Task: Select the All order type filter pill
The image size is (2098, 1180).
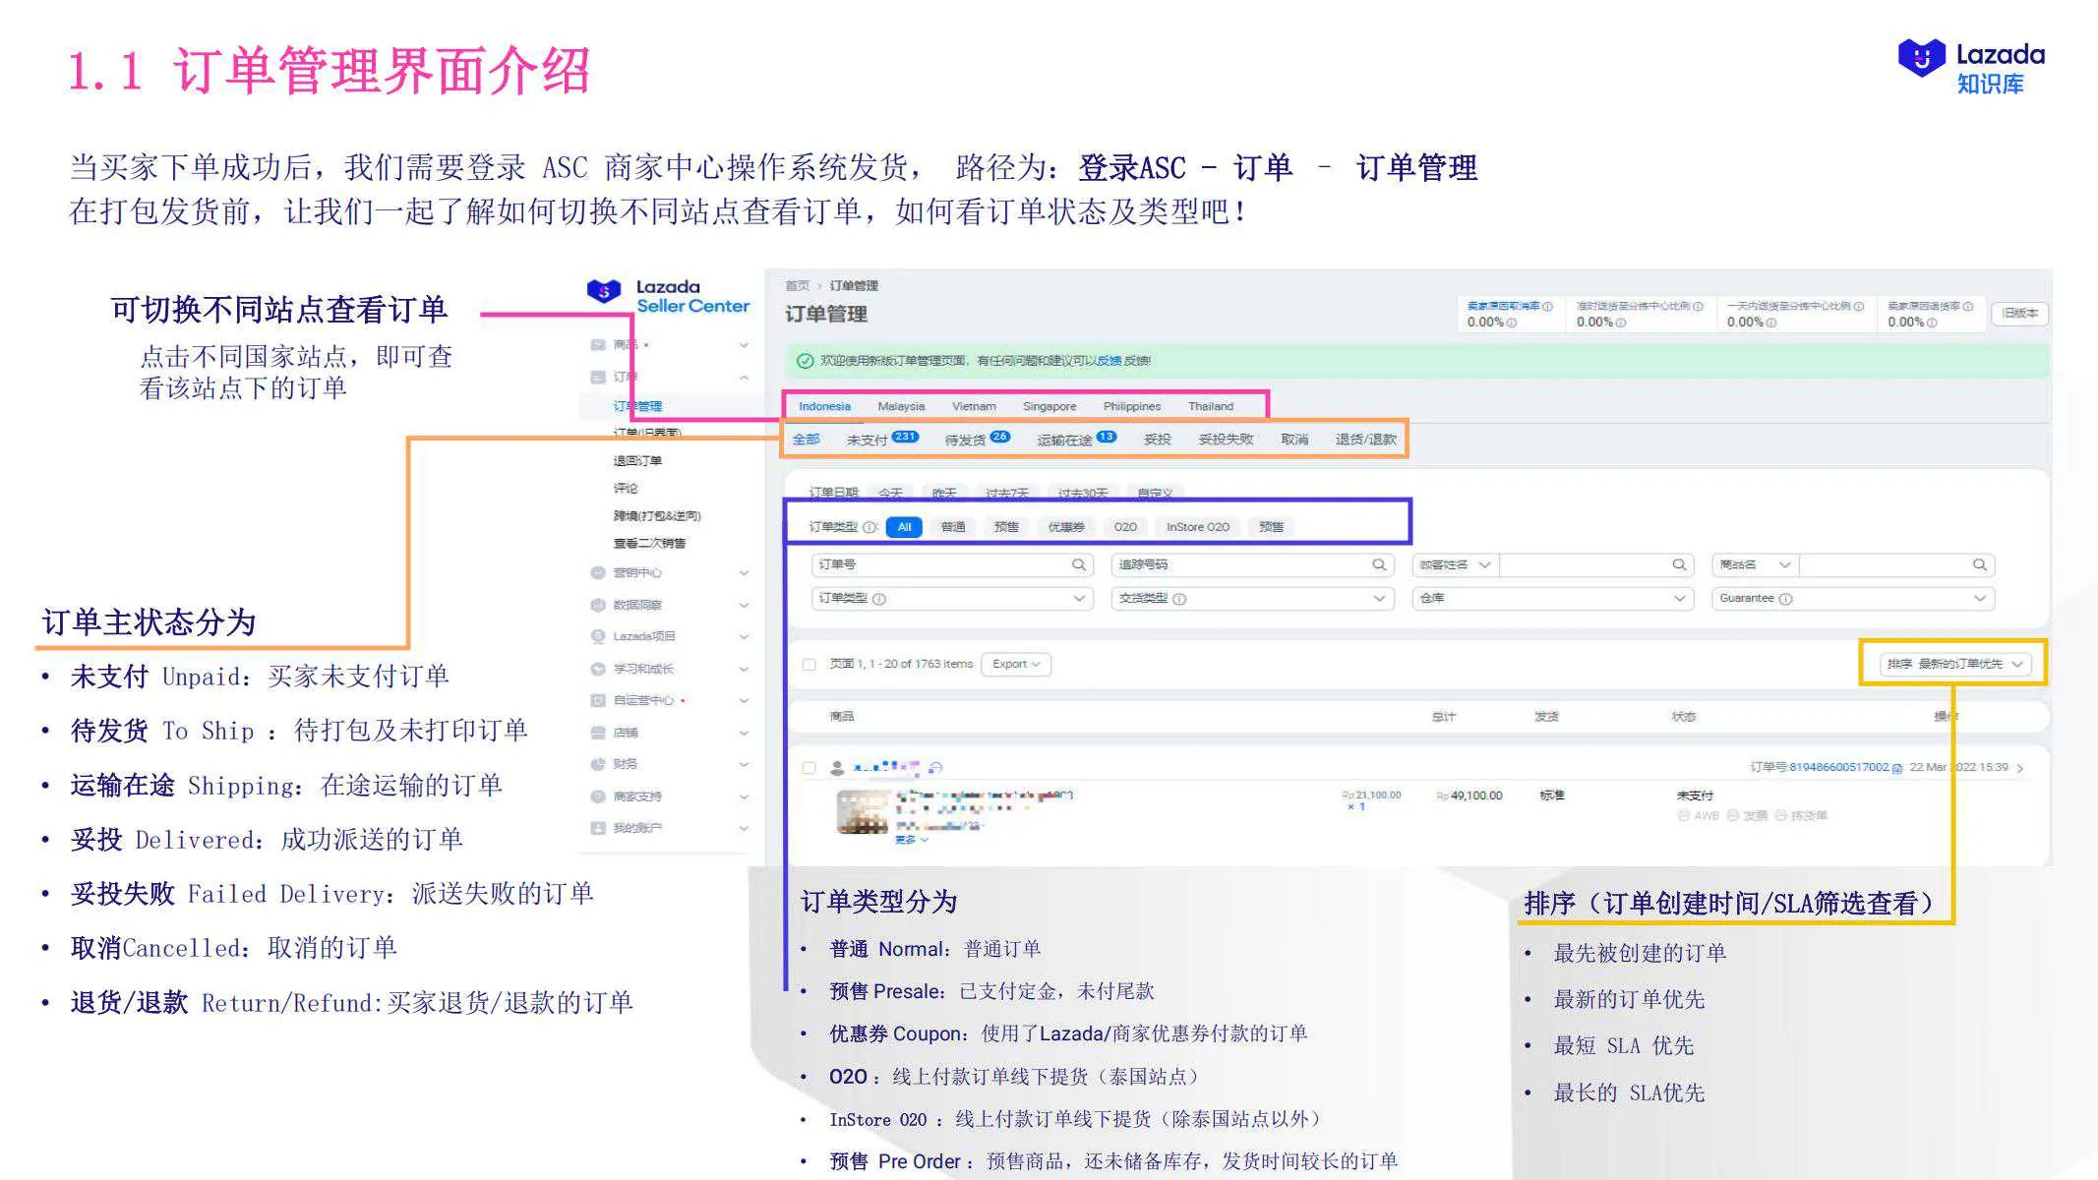Action: coord(904,527)
